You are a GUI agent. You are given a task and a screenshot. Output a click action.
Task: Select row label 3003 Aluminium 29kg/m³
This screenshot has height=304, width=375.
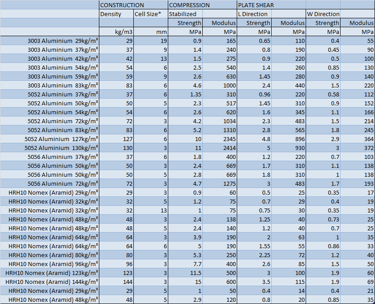[50, 41]
